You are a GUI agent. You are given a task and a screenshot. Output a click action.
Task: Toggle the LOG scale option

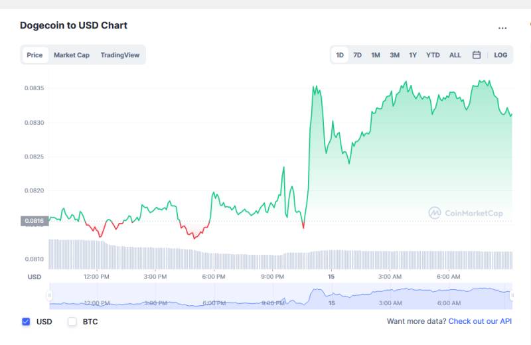(x=500, y=55)
